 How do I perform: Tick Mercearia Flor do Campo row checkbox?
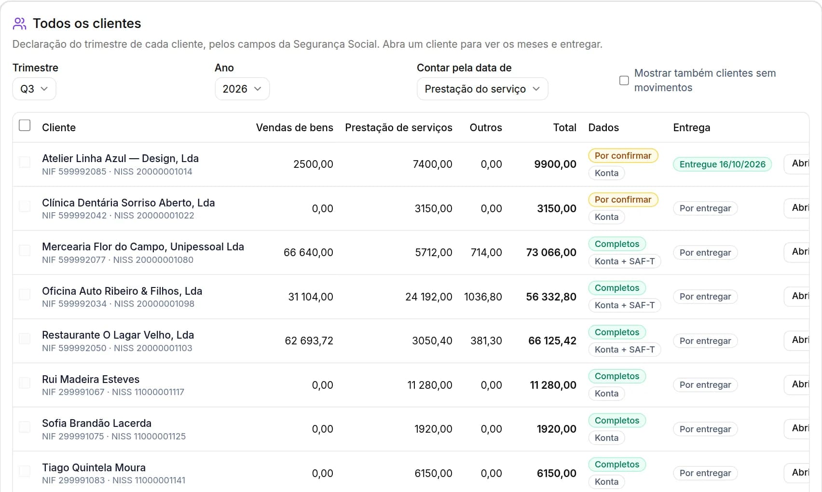(25, 250)
